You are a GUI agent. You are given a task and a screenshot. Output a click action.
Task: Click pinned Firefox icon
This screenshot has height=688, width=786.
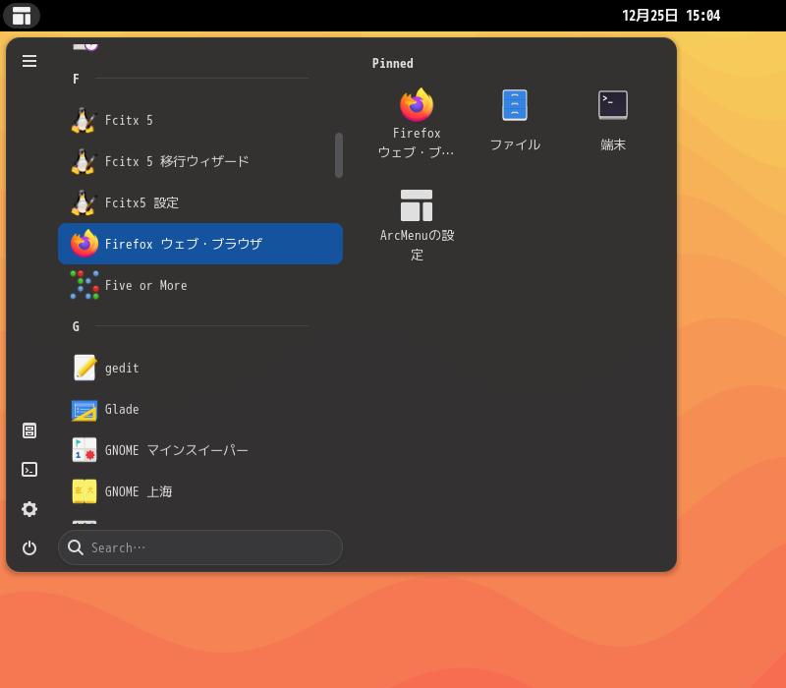[x=417, y=124]
